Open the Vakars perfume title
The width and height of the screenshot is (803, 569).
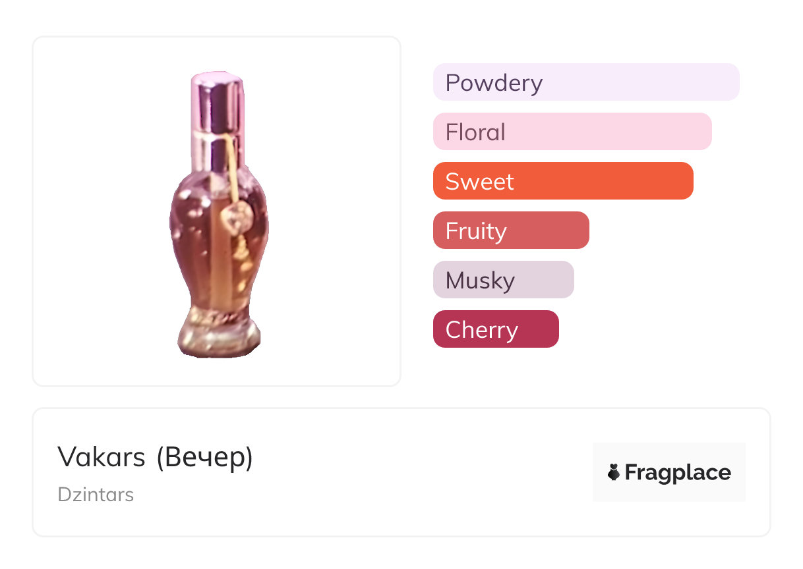[x=102, y=457]
